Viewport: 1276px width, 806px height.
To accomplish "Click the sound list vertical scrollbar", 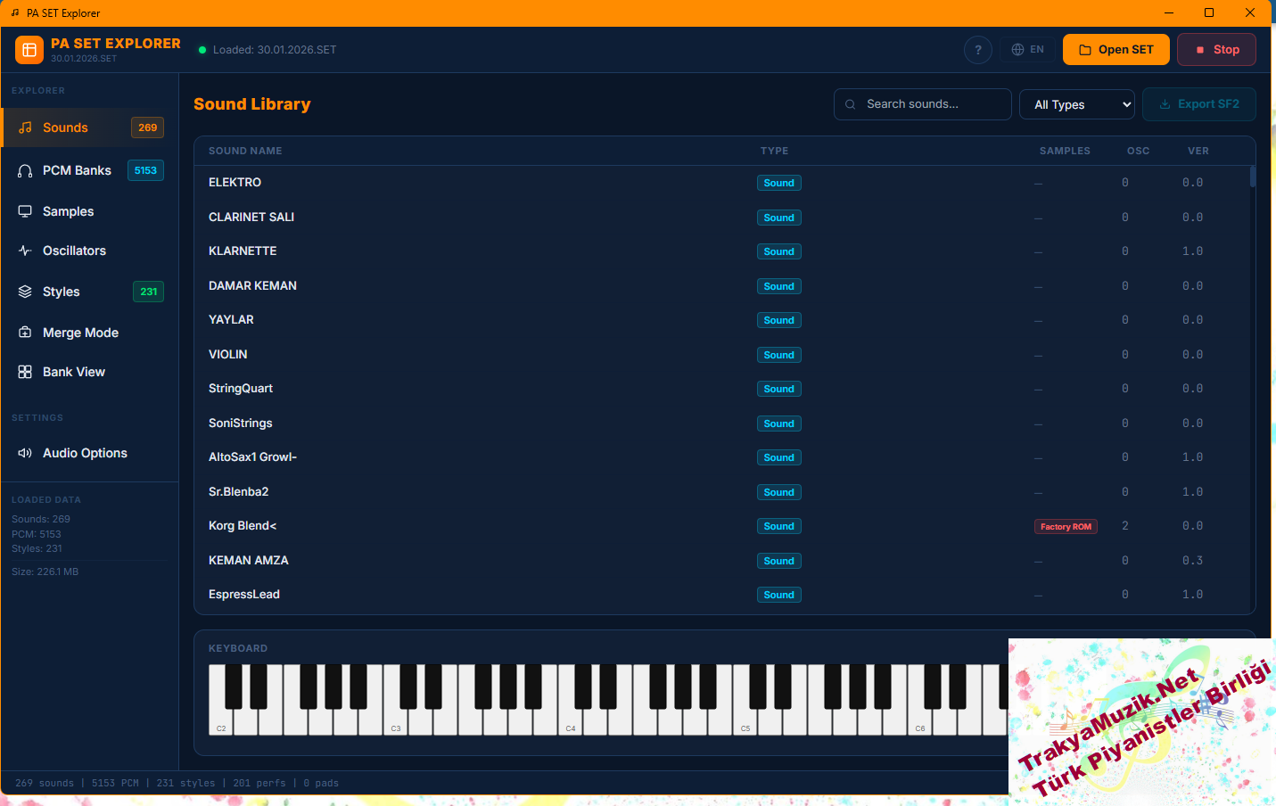I will pos(1252,177).
